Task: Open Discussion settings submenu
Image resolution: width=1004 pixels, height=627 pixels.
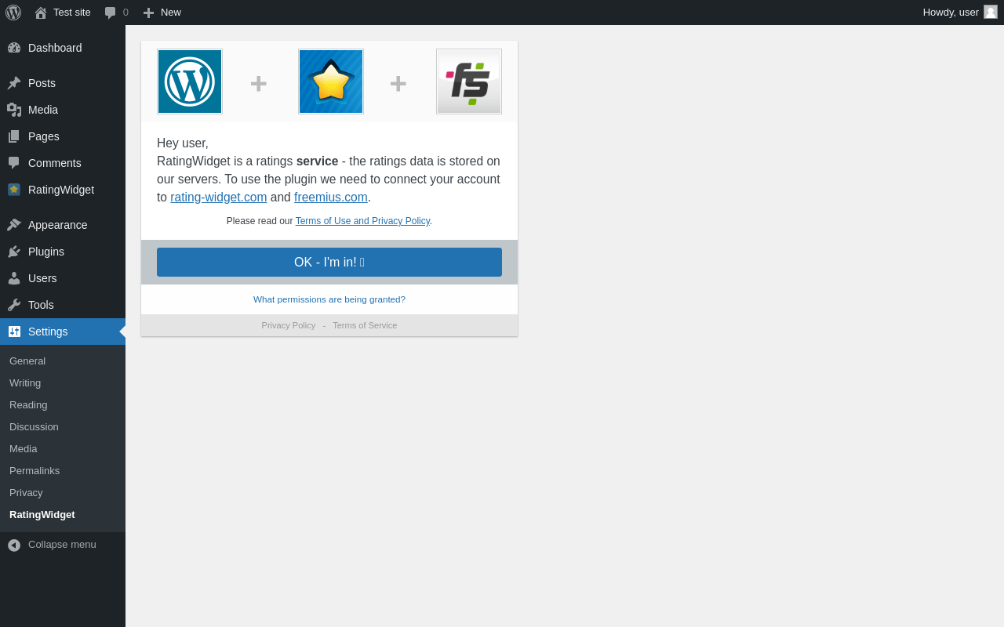Action: [x=63, y=427]
